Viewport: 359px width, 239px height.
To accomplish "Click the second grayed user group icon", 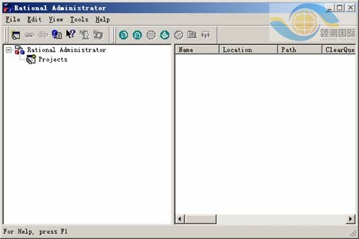I will click(x=98, y=35).
